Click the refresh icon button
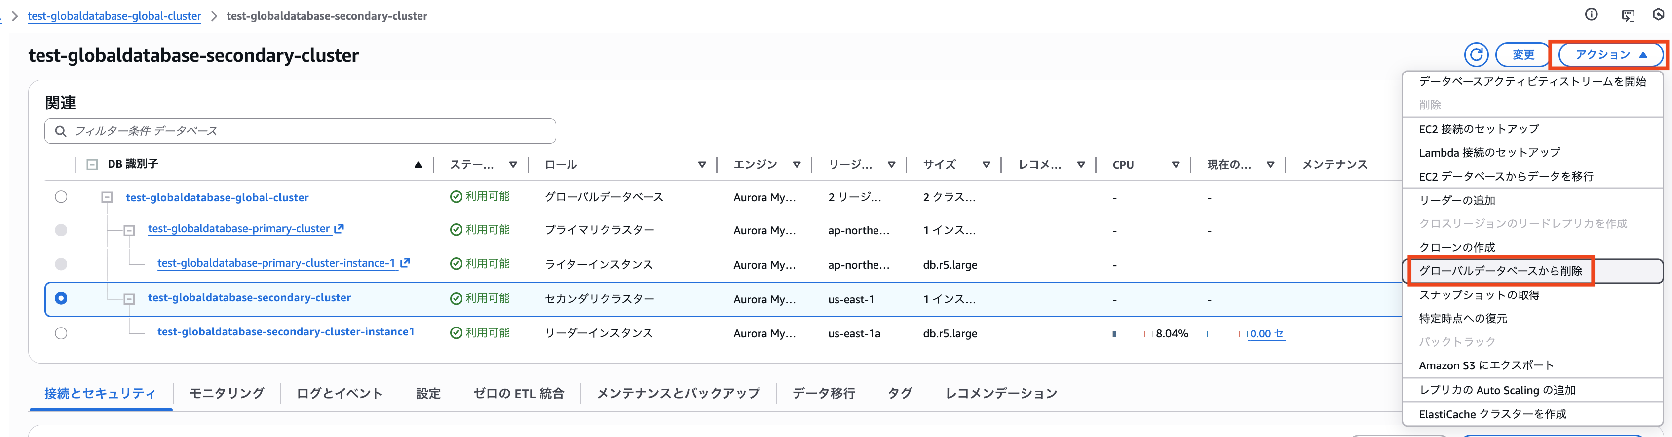The width and height of the screenshot is (1672, 437). coord(1476,55)
